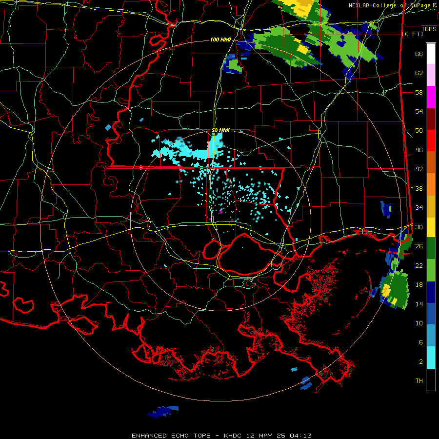
Task: Click the legend value '10'
Action: [419, 323]
